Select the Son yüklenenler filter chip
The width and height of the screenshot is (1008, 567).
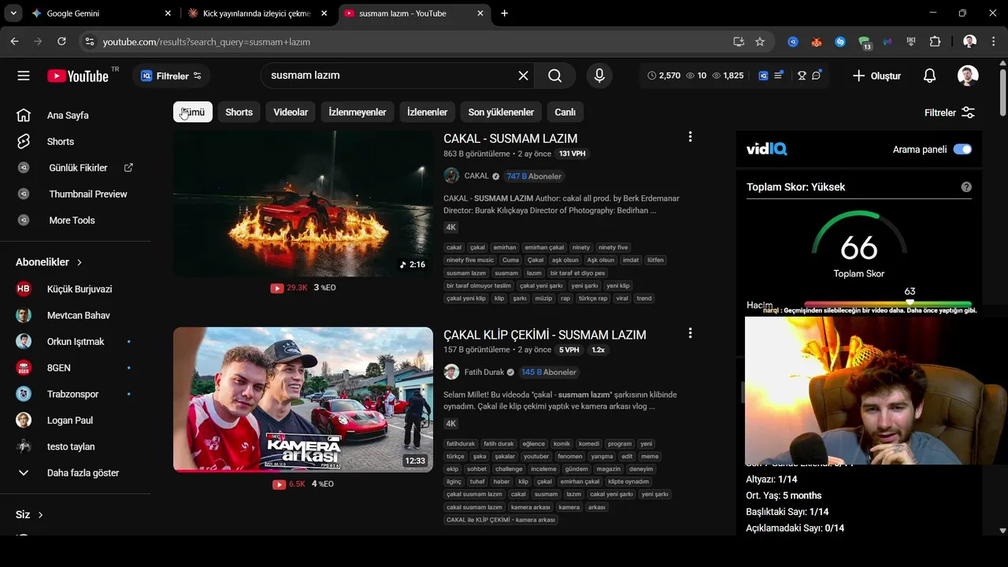(501, 113)
